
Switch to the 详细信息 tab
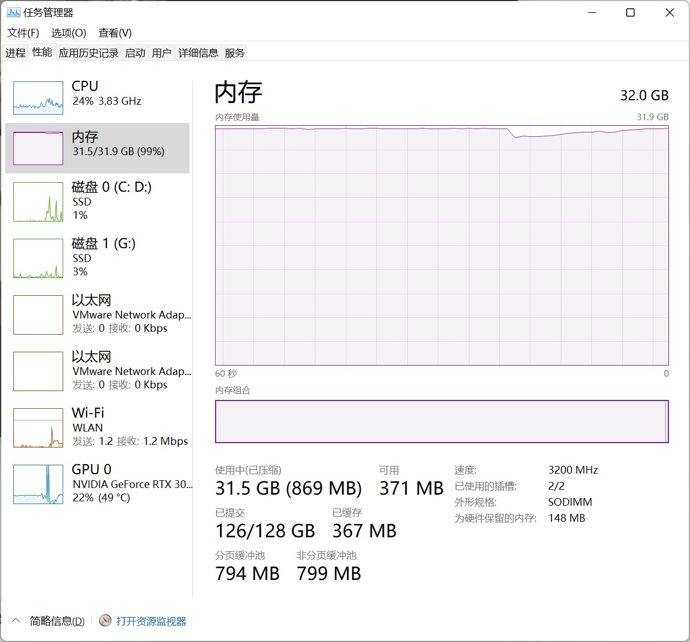[x=198, y=53]
